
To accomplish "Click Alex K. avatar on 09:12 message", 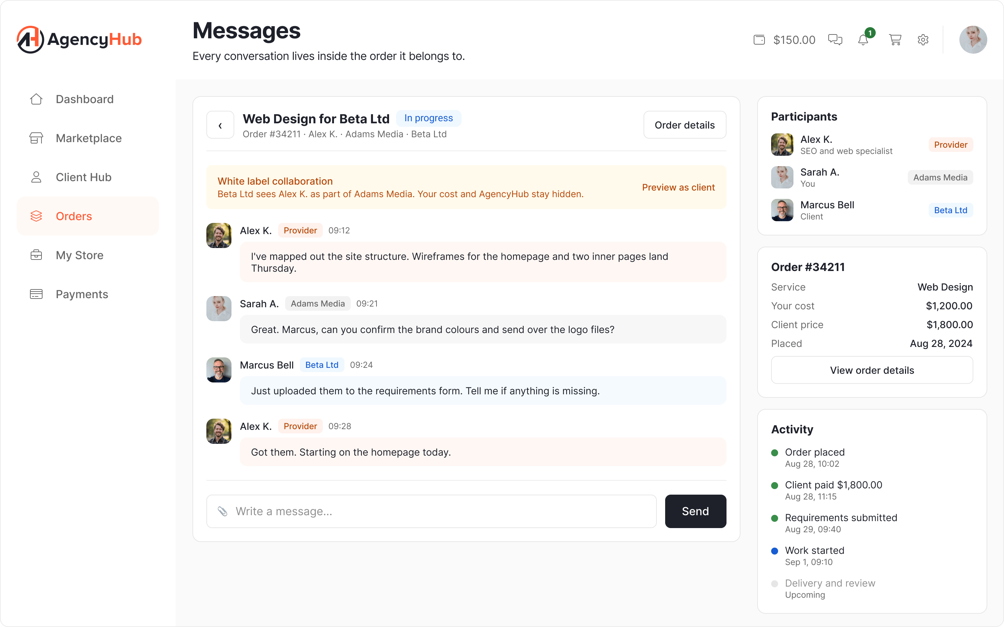I will (x=219, y=235).
